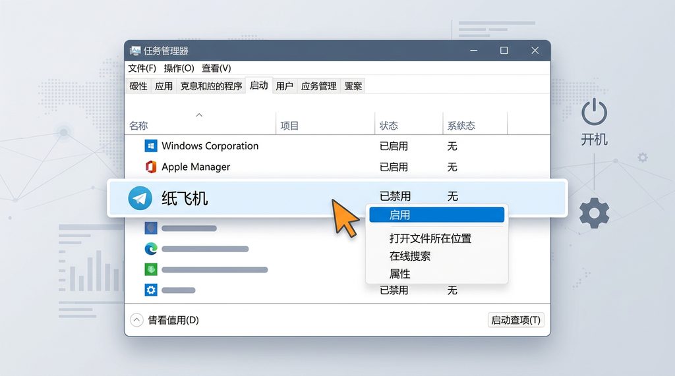Choose 启用 in the context menu
Screen dimensions: 675x376
[436, 215]
